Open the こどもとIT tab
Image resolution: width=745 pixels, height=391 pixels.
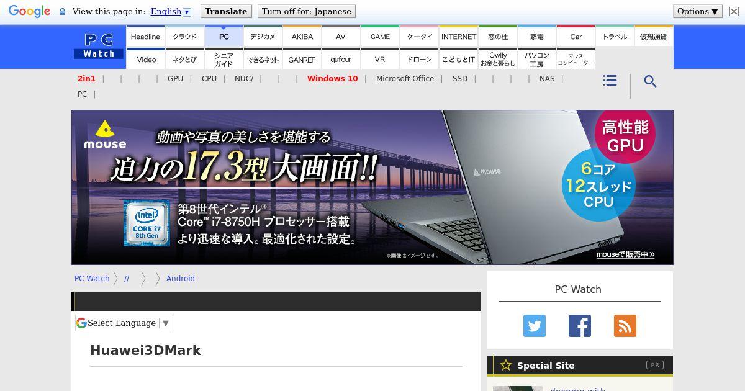(458, 59)
